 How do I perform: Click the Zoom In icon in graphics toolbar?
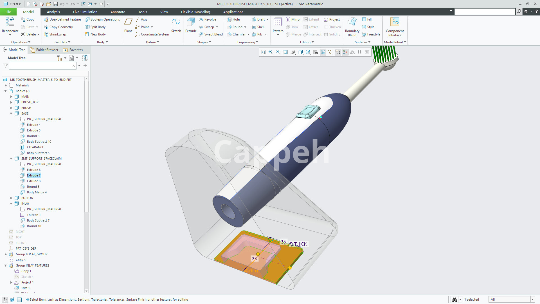pyautogui.click(x=271, y=52)
